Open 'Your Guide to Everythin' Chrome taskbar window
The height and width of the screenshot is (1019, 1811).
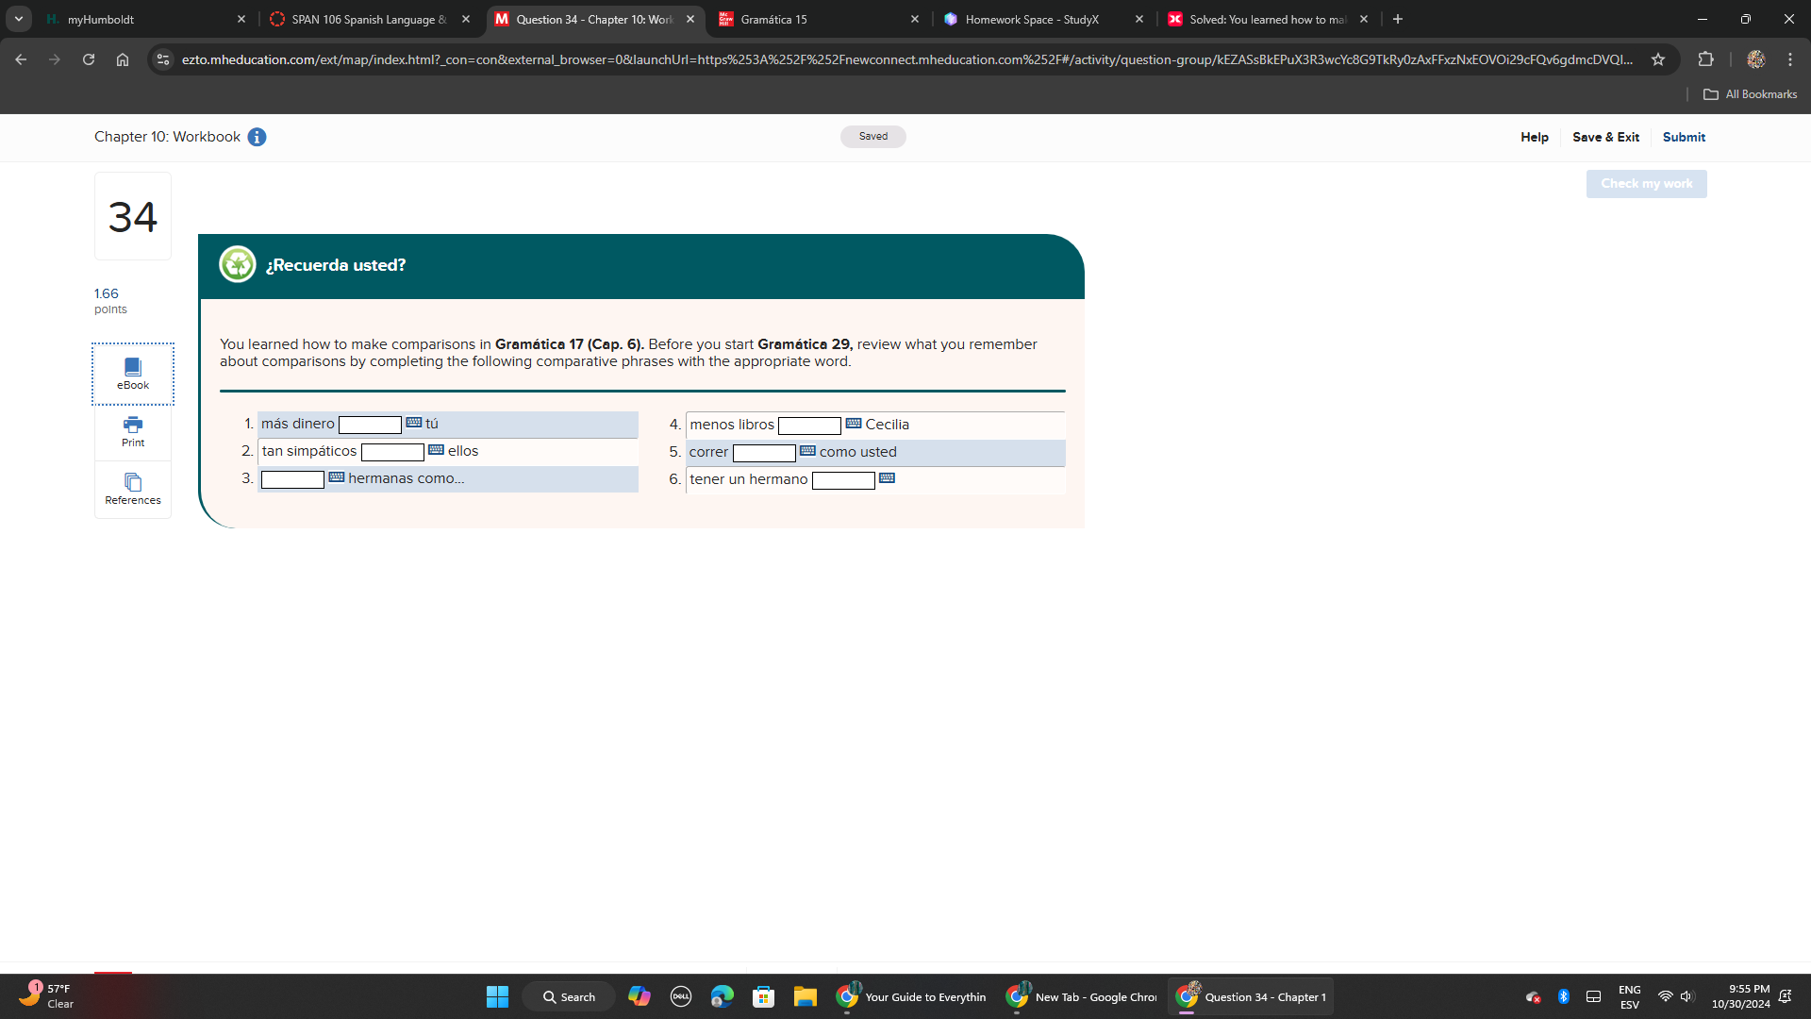coord(911,996)
